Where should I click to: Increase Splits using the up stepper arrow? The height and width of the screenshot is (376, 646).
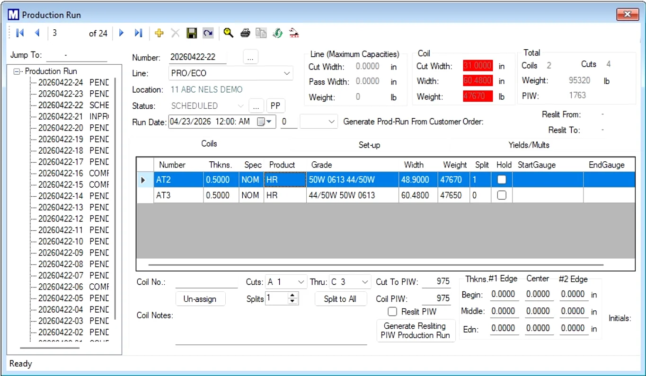[292, 296]
